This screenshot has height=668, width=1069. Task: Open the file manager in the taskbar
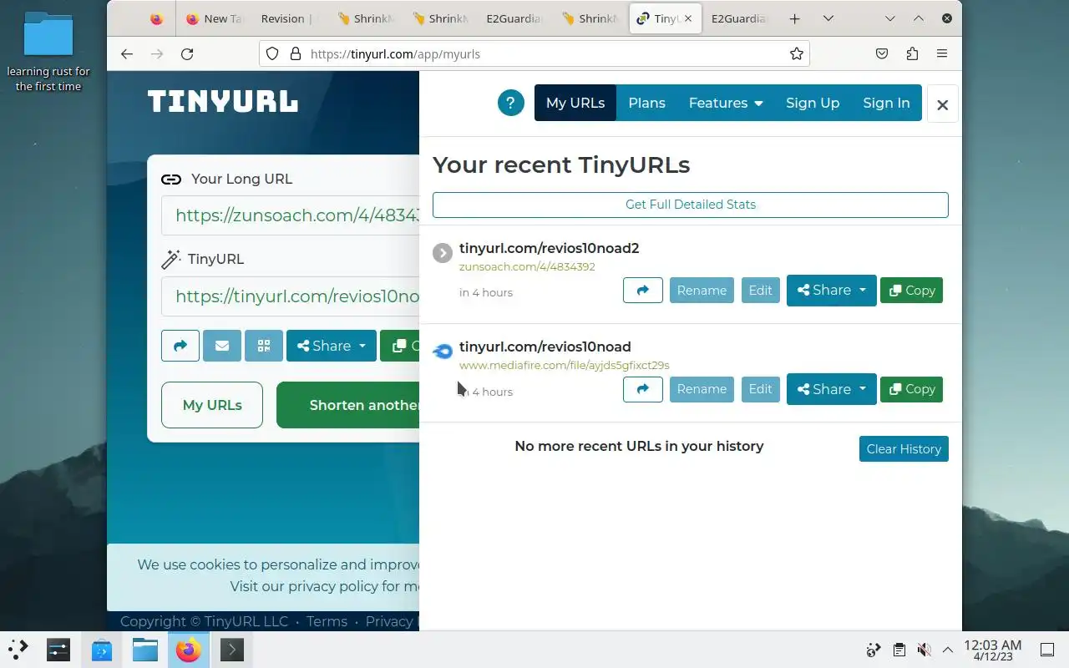pos(144,649)
